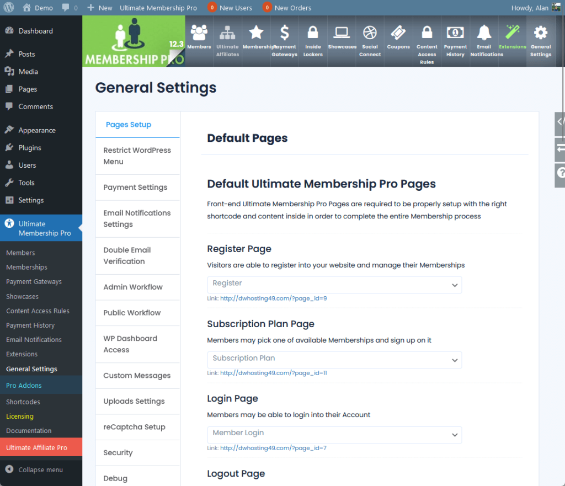Screen dimensions: 565x486
Task: Open Appearance in the sidebar
Action: [x=37, y=130]
